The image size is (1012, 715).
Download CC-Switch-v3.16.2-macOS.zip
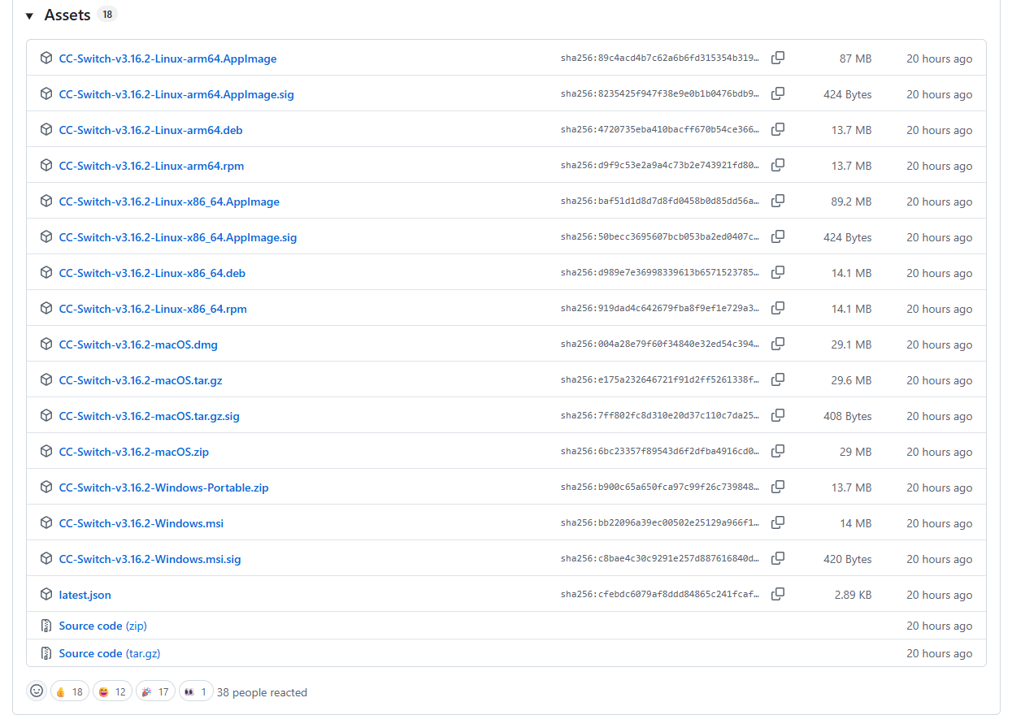134,452
